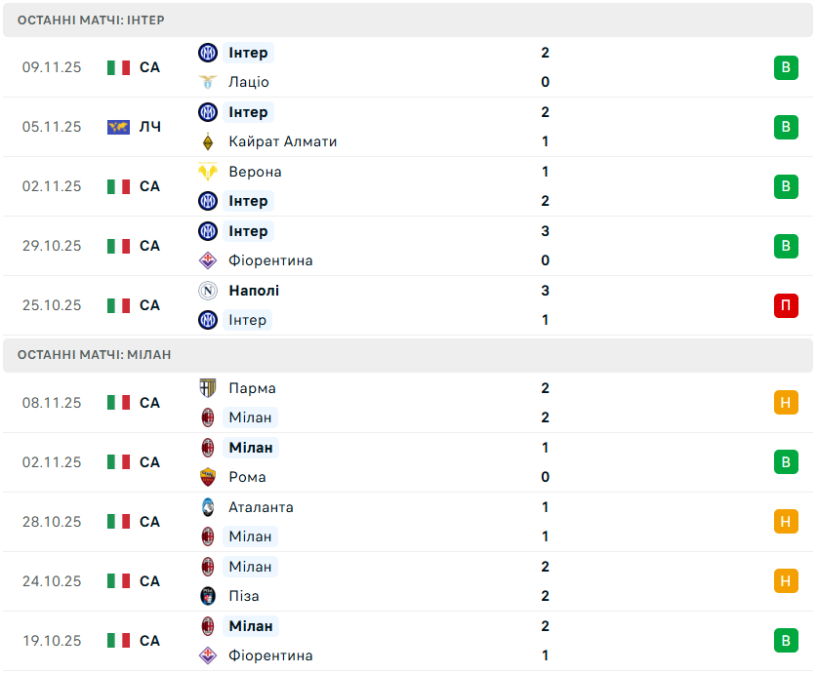The height and width of the screenshot is (674, 818).
Task: Click the Italian flag on the 09.11.25 row
Action: point(118,67)
